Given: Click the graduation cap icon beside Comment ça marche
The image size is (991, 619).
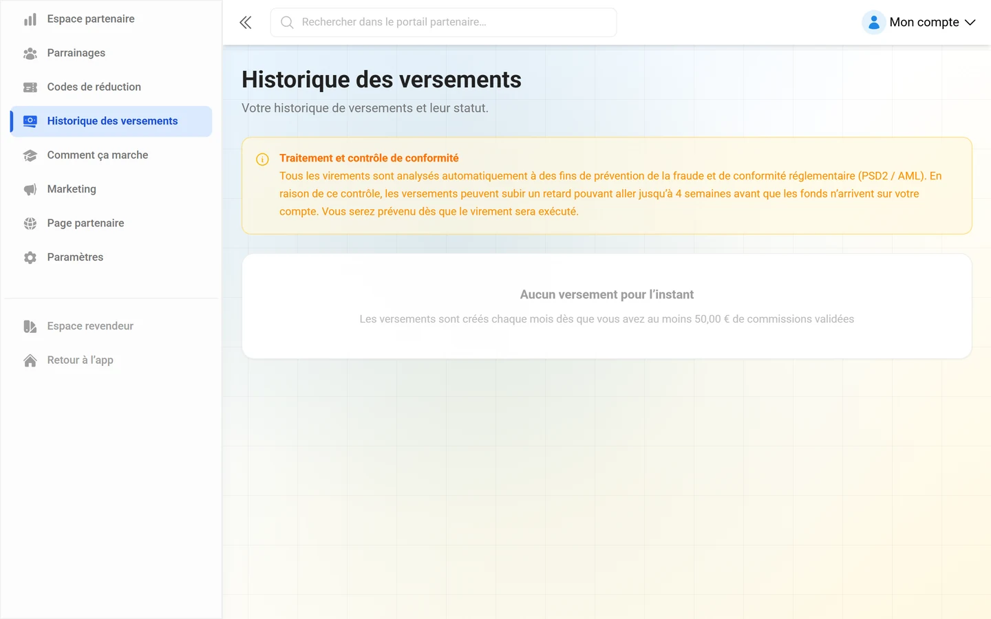Looking at the screenshot, I should pyautogui.click(x=30, y=155).
